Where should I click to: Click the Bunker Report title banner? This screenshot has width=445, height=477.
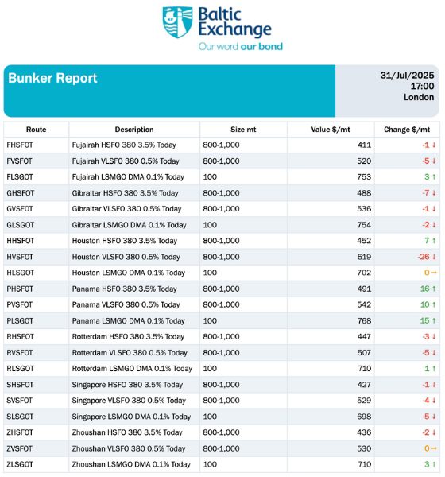(x=169, y=91)
